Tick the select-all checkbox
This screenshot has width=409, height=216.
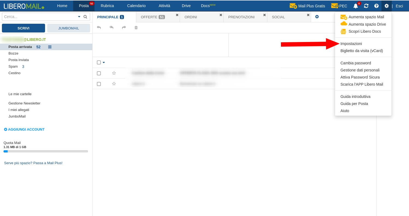(99, 62)
